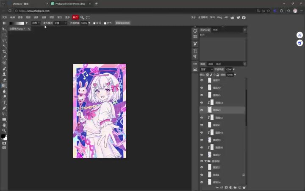The image size is (305, 191).
Task: Click the gradient preview swatch in options bar
Action: (x=17, y=23)
